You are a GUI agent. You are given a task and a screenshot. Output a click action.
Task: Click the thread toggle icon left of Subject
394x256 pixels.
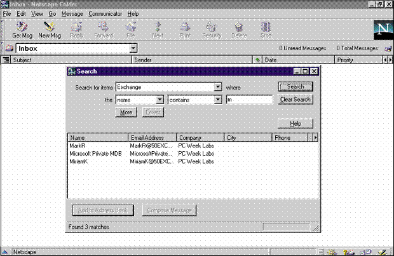click(x=6, y=60)
